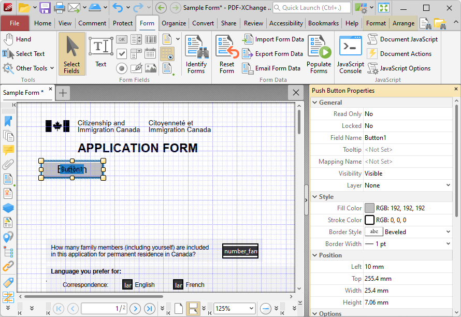Click the Print icon in title bar
The image size is (461, 317).
click(60, 8)
